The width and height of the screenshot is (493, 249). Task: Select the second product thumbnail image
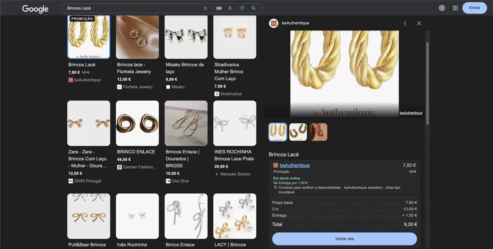click(x=298, y=132)
